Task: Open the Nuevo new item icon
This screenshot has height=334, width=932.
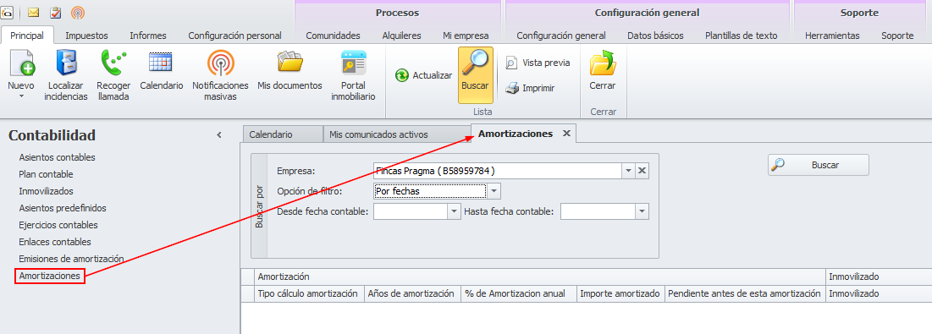Action: point(21,63)
